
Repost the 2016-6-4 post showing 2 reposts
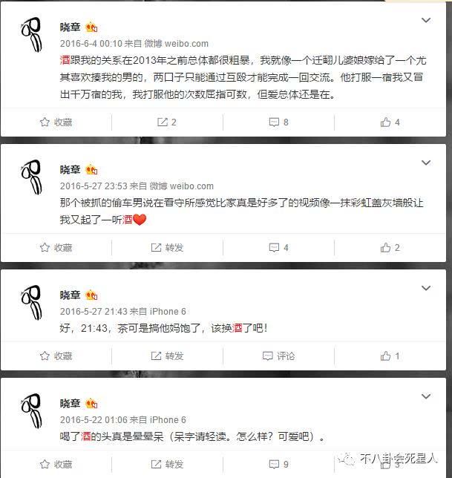[167, 122]
